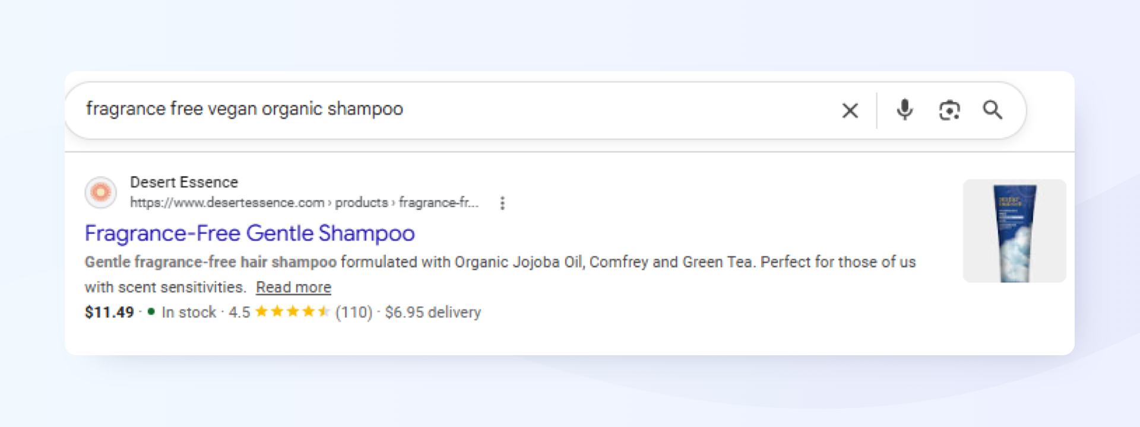Viewport: 1140px width, 427px height.
Task: Click the Read more link
Action: click(293, 287)
